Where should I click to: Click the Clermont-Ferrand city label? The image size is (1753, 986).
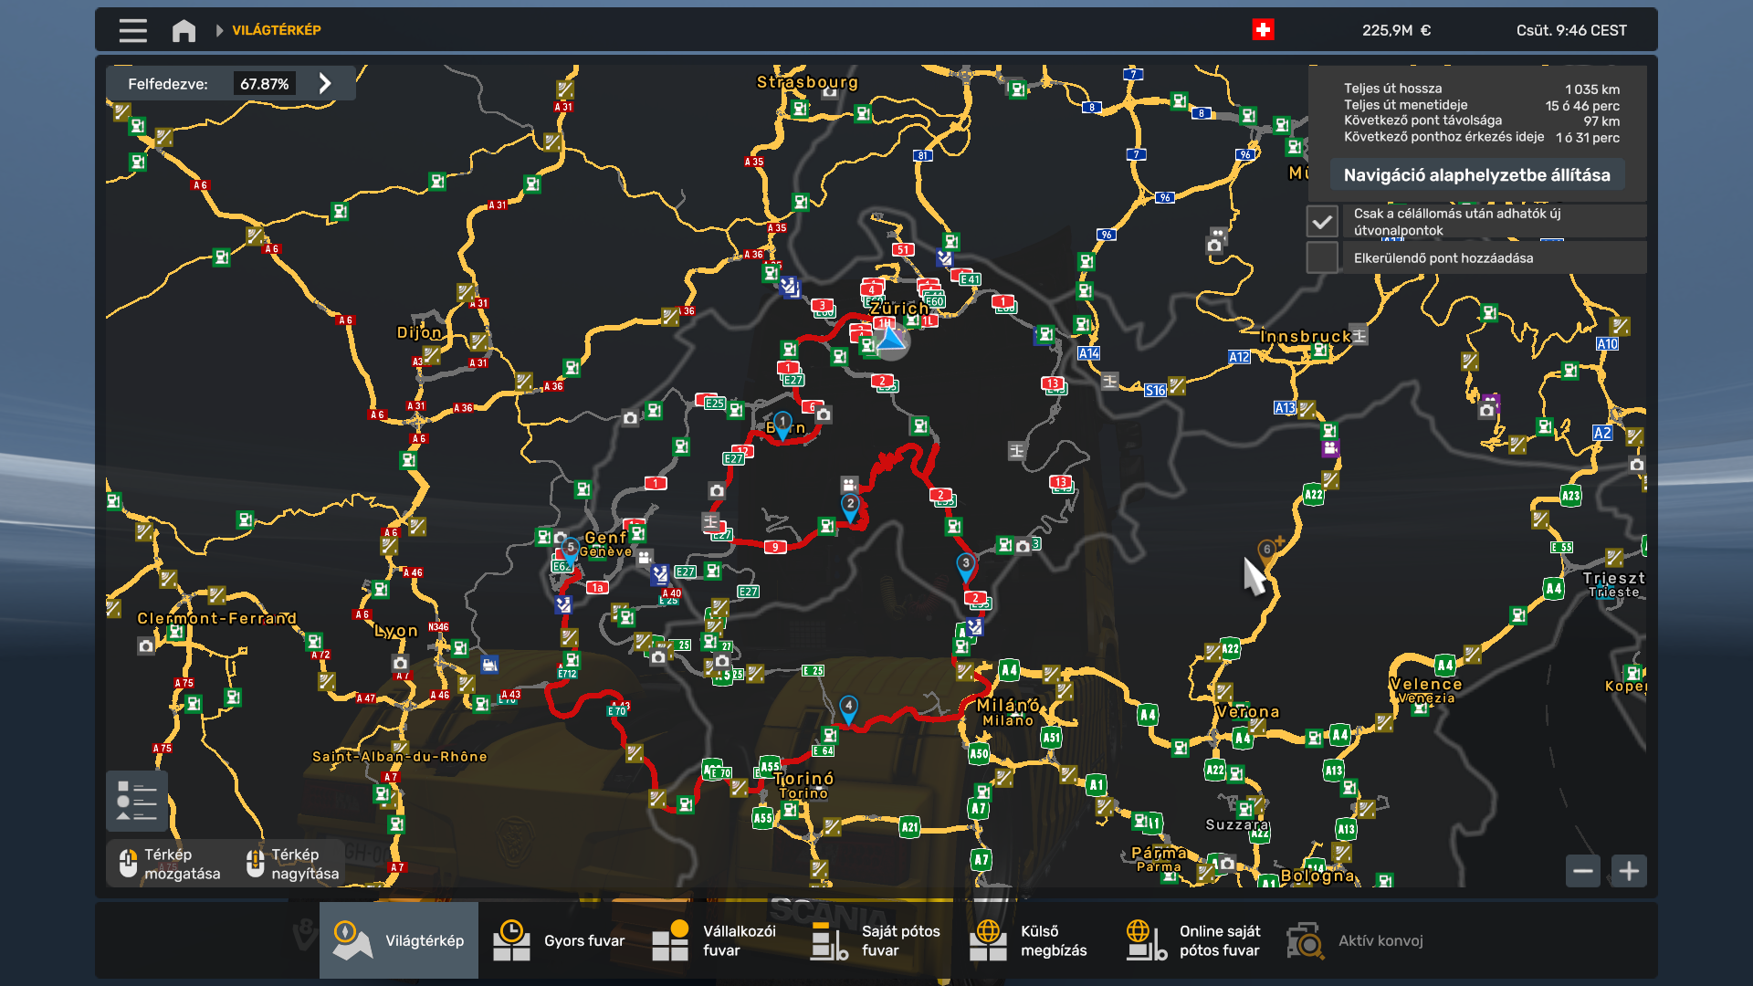coord(217,618)
